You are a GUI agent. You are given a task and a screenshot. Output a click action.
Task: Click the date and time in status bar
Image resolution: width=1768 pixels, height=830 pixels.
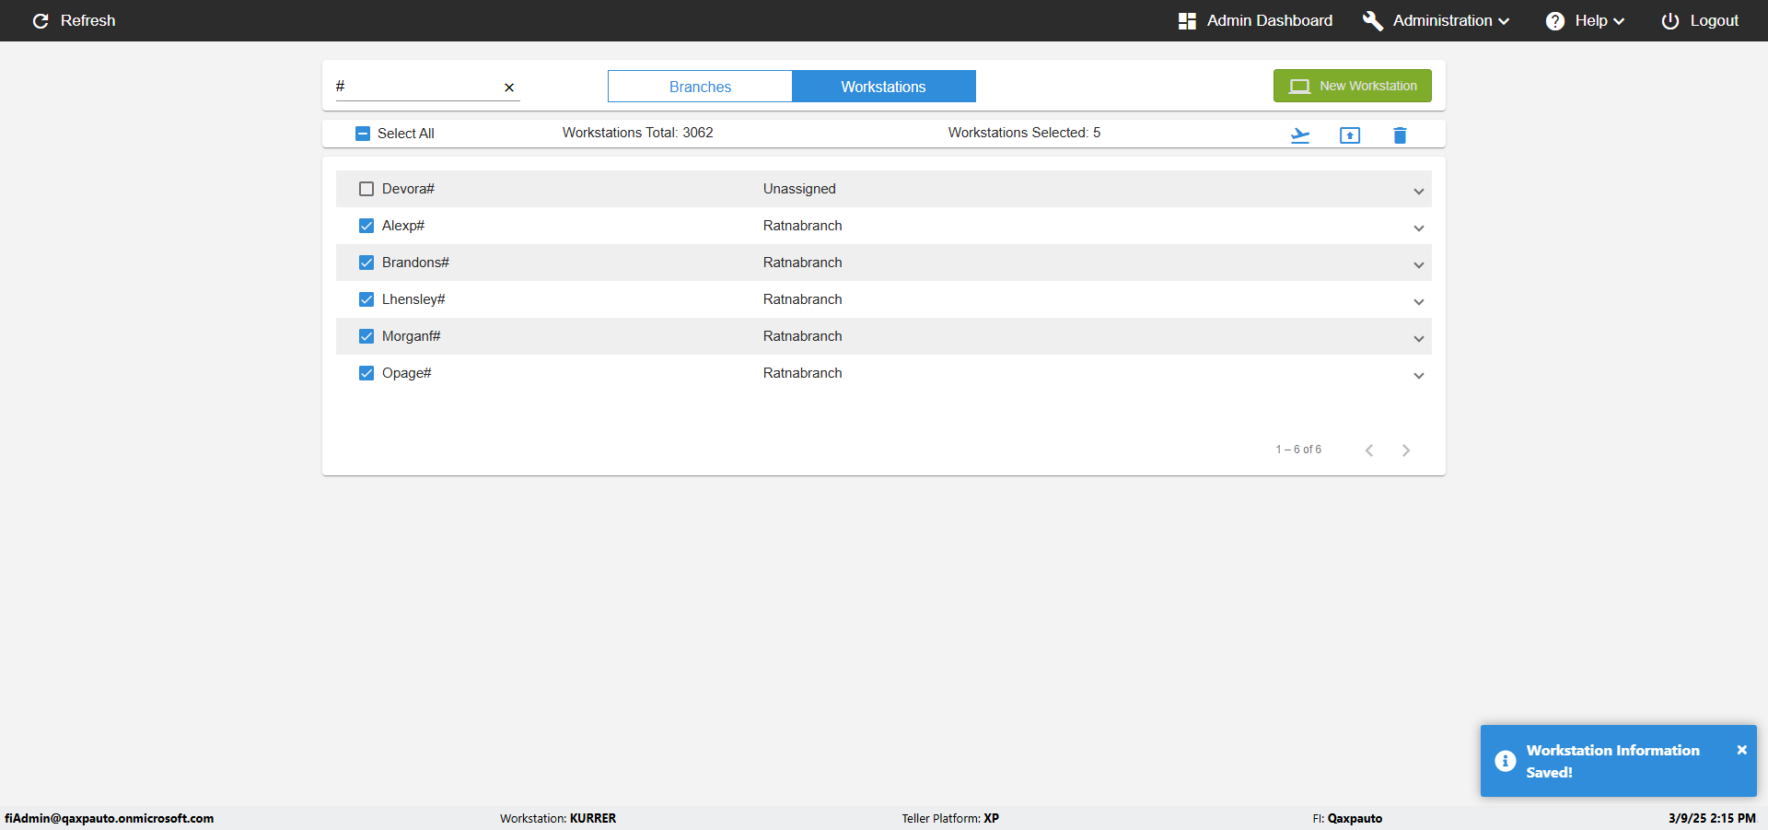pyautogui.click(x=1712, y=818)
